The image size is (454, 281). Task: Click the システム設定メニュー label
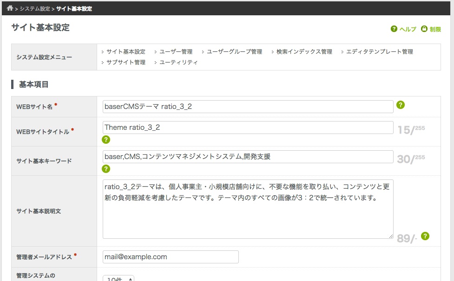[x=44, y=57]
